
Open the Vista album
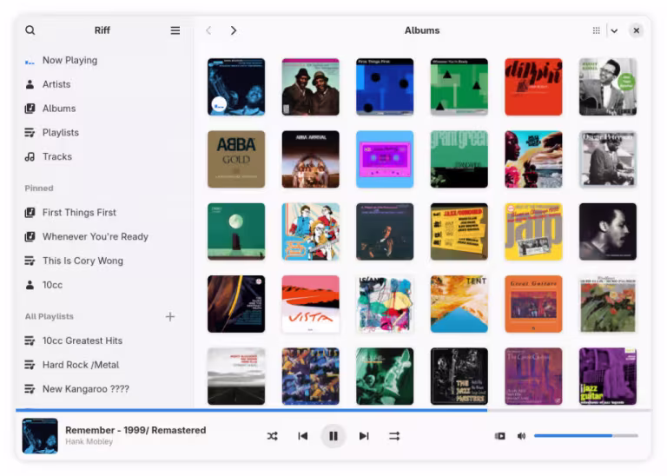point(311,304)
